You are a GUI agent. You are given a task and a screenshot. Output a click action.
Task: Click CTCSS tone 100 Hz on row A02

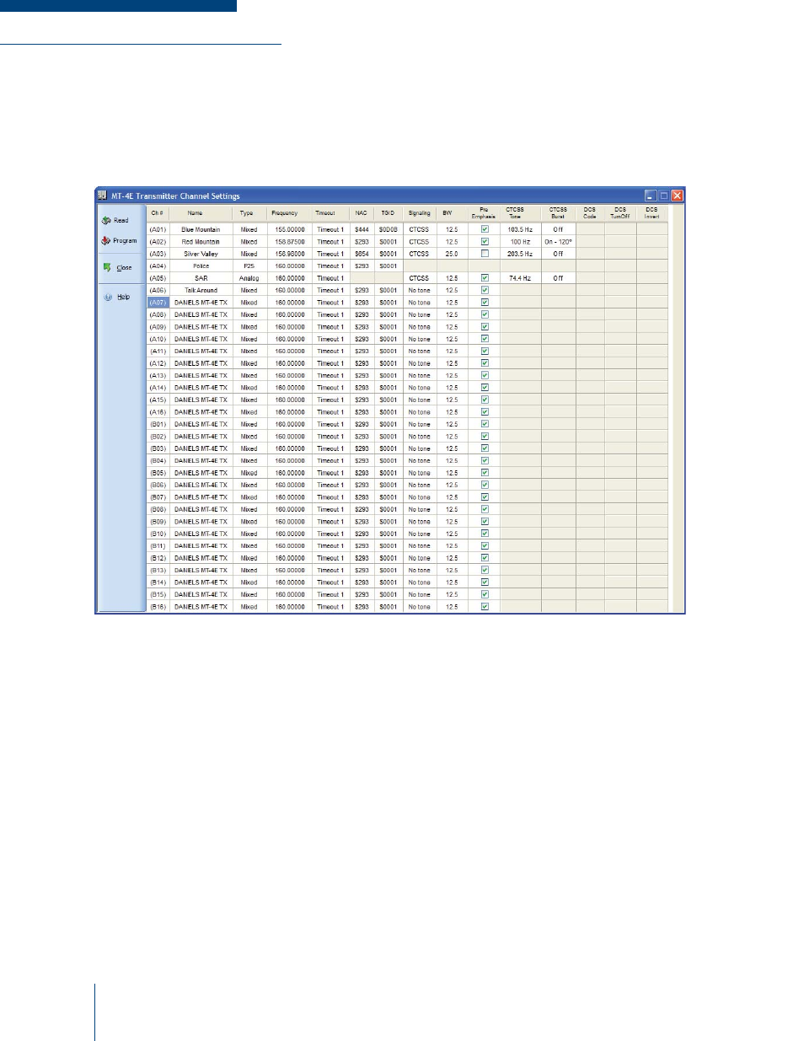(x=520, y=241)
